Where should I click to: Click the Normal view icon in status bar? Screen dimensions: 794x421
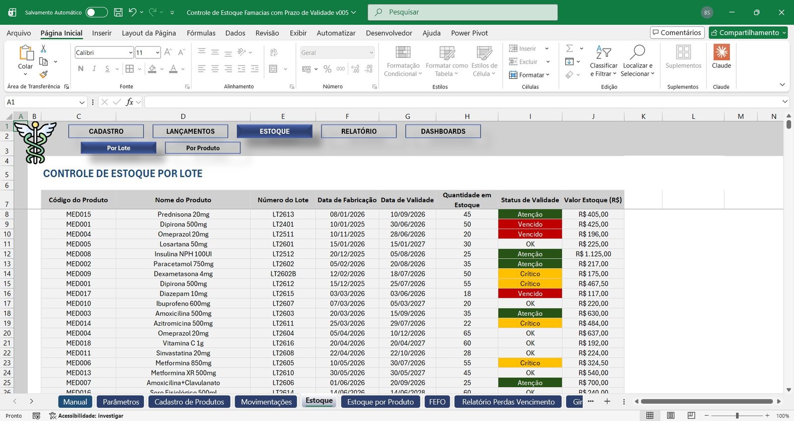[x=650, y=416]
